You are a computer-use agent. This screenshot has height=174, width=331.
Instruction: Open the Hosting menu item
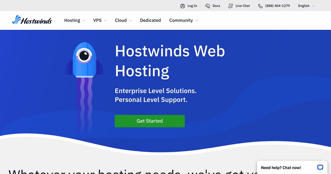(x=72, y=20)
